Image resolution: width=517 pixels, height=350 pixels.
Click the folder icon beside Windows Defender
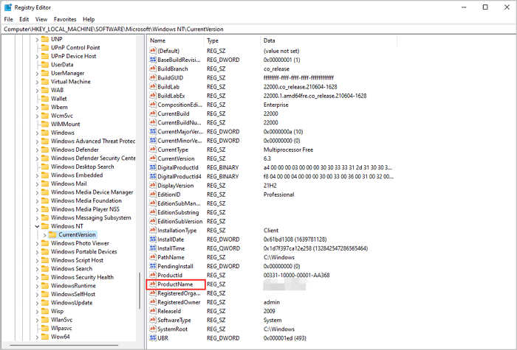44,149
